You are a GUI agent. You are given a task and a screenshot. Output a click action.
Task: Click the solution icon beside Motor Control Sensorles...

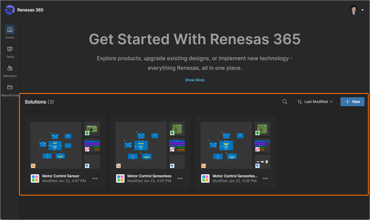205,178
